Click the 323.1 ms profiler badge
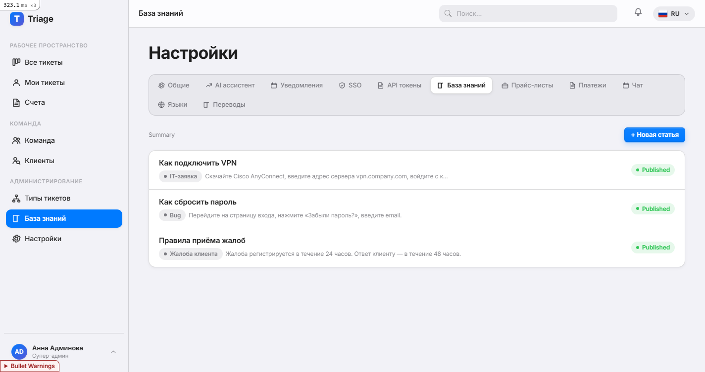The width and height of the screenshot is (705, 372). click(x=20, y=5)
